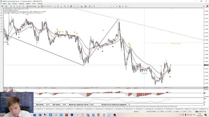
Task: Click the current price label on price scale
Action: [x=206, y=65]
